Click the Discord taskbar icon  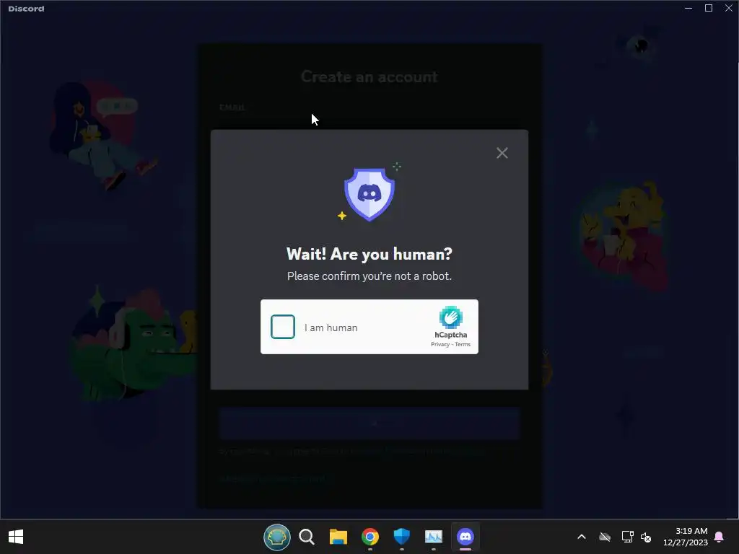pos(465,537)
